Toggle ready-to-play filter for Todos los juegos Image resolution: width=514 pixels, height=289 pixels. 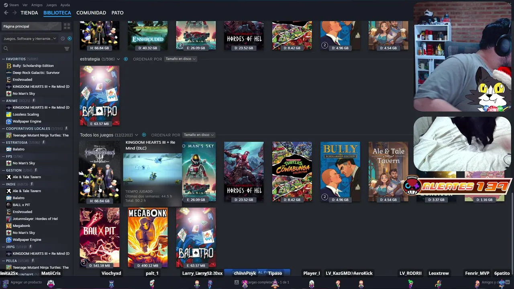tap(144, 135)
